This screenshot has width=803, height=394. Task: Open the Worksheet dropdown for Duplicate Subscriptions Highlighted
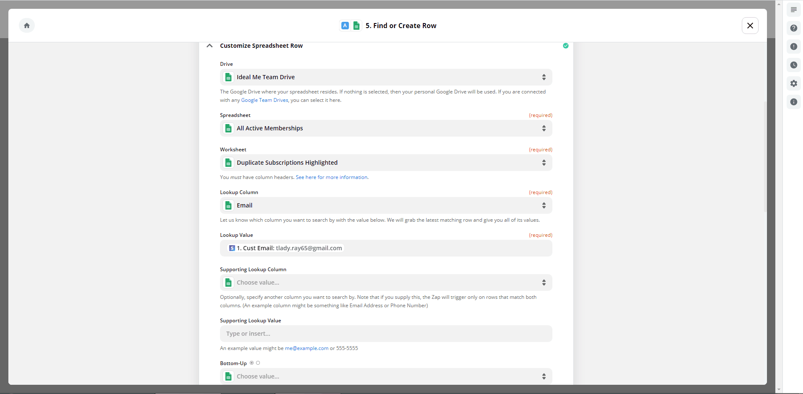coord(386,163)
